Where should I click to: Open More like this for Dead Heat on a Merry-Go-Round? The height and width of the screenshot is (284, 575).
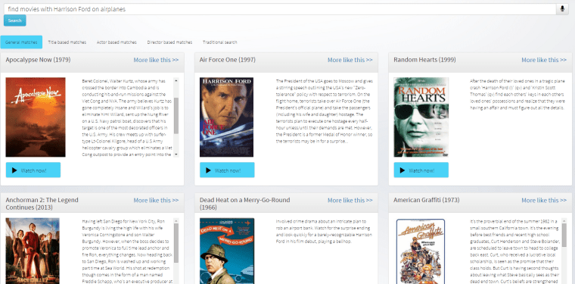[x=350, y=201]
